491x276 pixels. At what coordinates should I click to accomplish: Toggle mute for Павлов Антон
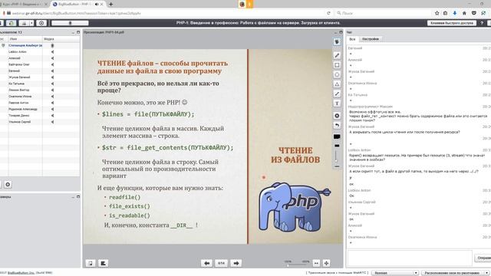[x=52, y=103]
